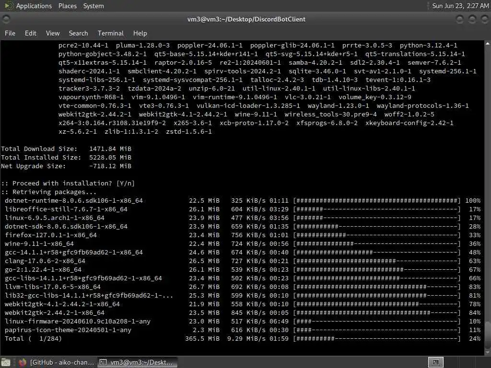Open the Terminal menu
The image size is (491, 368).
tap(111, 33)
